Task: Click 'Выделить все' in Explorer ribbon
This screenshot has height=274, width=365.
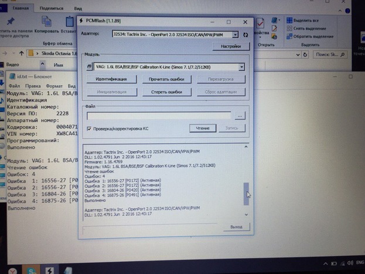Action: point(306,21)
